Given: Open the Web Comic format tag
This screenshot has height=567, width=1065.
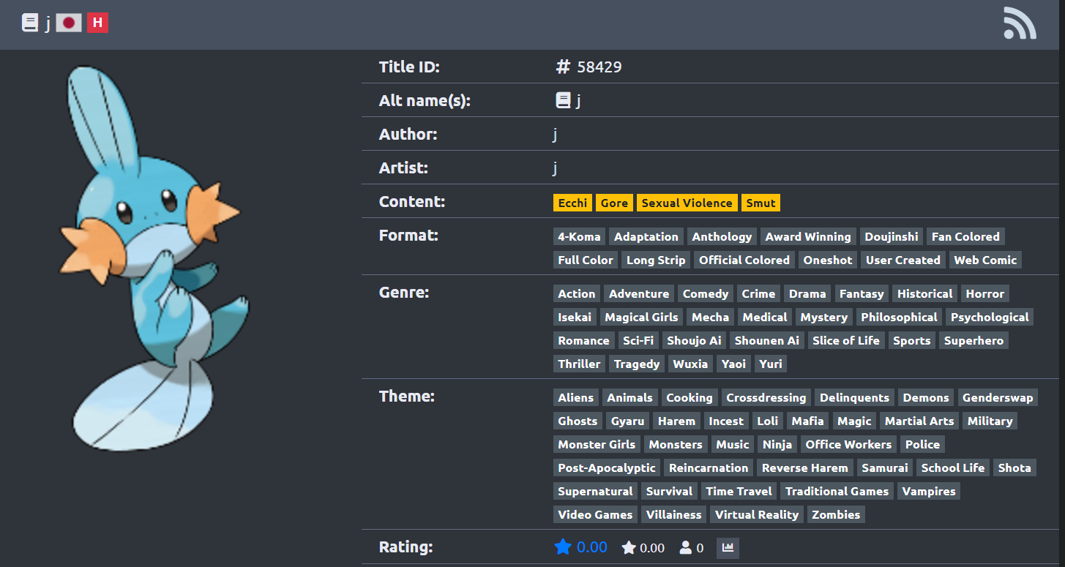Looking at the screenshot, I should click(984, 260).
